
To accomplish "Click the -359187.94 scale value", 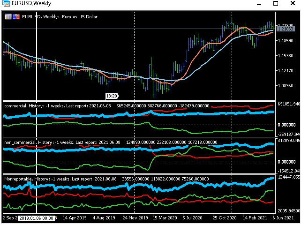I will pyautogui.click(x=288, y=134).
